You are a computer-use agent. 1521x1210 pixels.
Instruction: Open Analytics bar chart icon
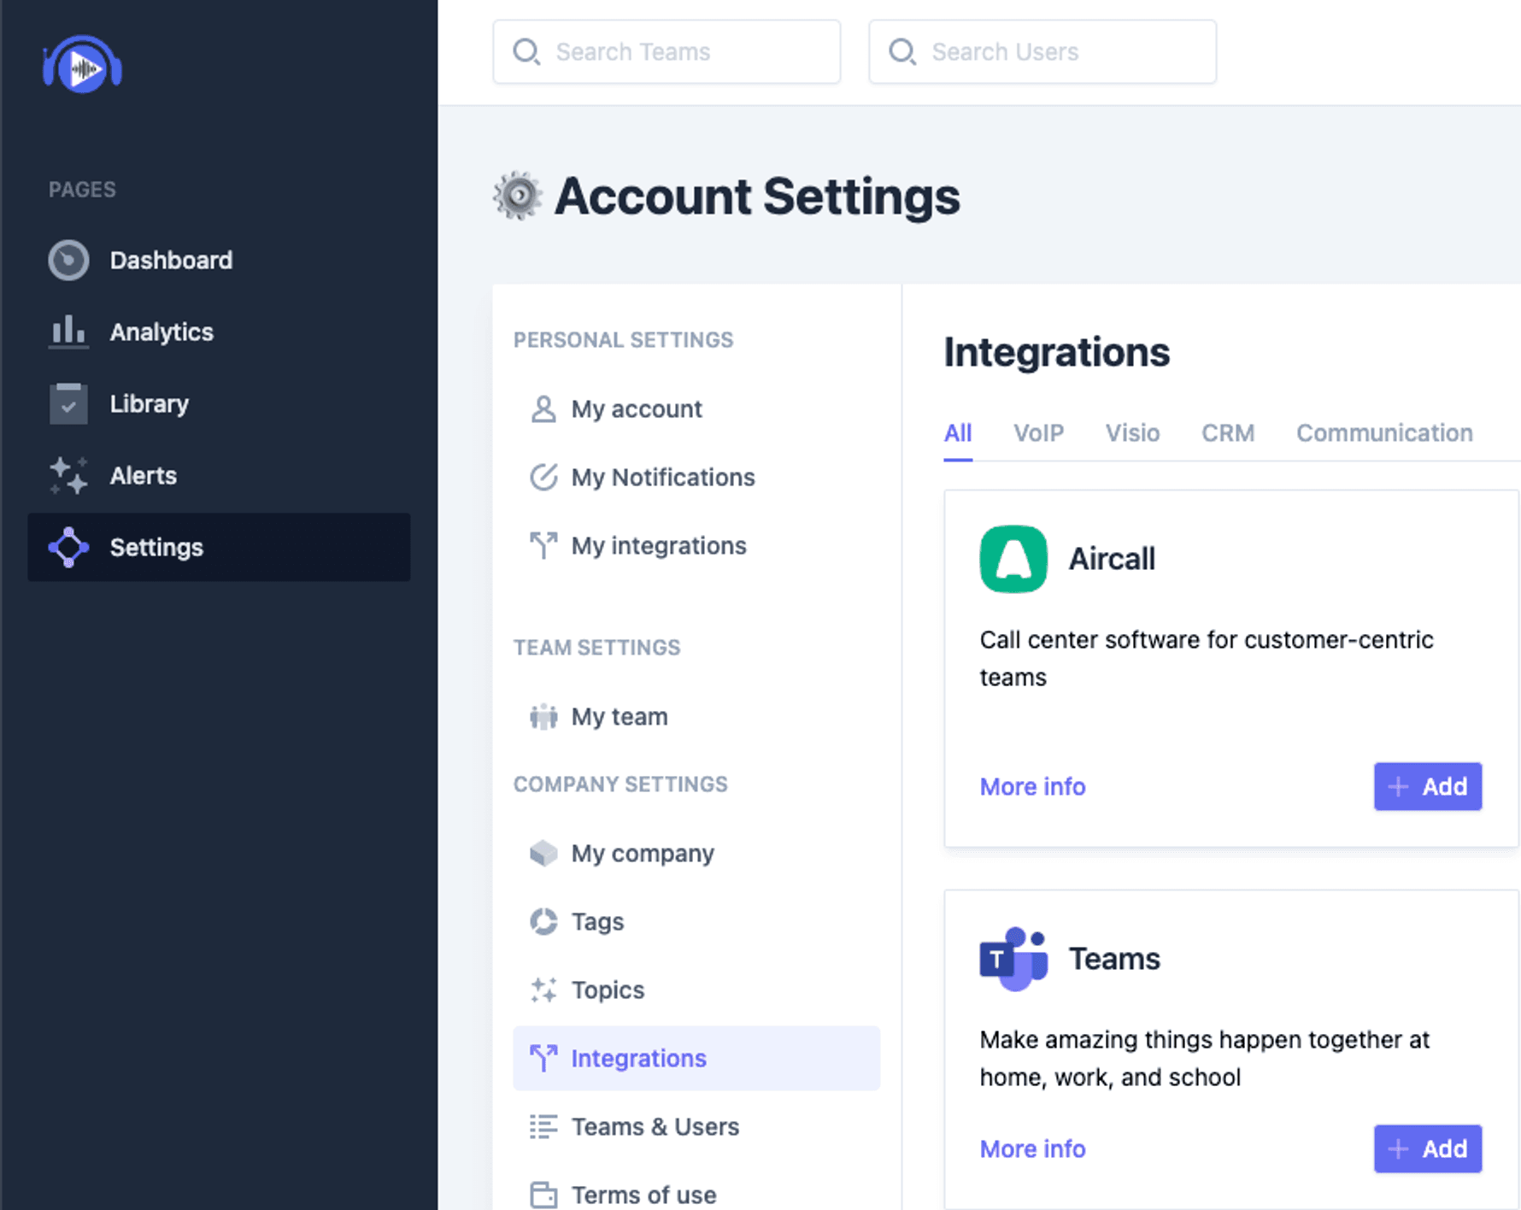[x=68, y=332]
